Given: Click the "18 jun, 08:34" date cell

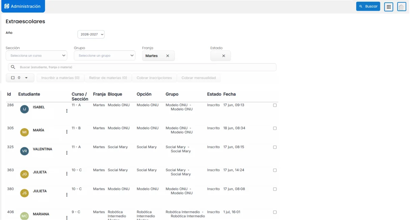Looking at the screenshot, I should 234,128.
